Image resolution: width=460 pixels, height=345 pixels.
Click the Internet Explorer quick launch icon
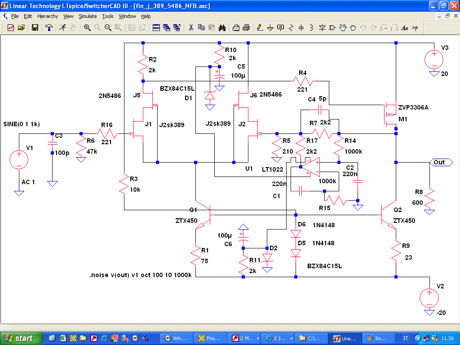coord(104,338)
